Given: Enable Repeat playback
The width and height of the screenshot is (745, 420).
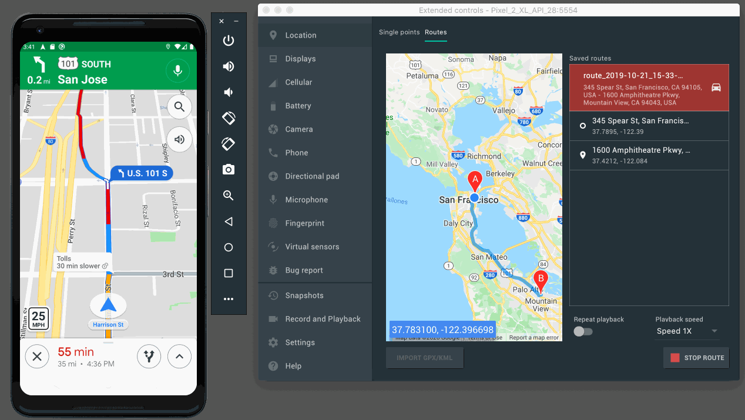Looking at the screenshot, I should pyautogui.click(x=582, y=331).
